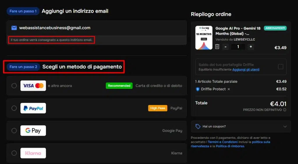The image size is (298, 164).
Task: Click the PayPal logo
Action: [33, 108]
